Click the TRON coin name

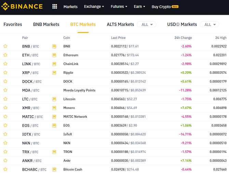click(68, 152)
